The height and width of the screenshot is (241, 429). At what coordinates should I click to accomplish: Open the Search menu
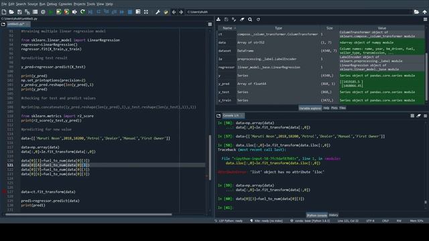21,4
